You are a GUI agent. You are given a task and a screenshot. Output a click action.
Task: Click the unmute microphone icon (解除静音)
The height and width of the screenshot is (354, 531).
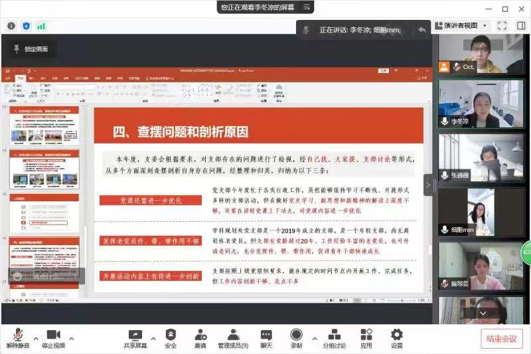tap(17, 335)
